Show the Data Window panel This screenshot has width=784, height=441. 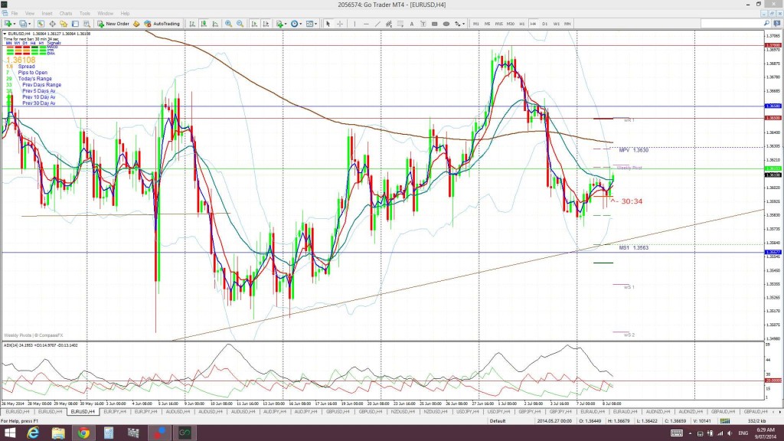[52, 24]
